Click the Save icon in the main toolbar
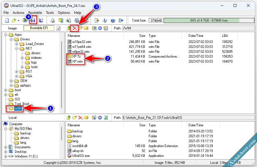The width and height of the screenshot is (257, 167). [x=33, y=20]
